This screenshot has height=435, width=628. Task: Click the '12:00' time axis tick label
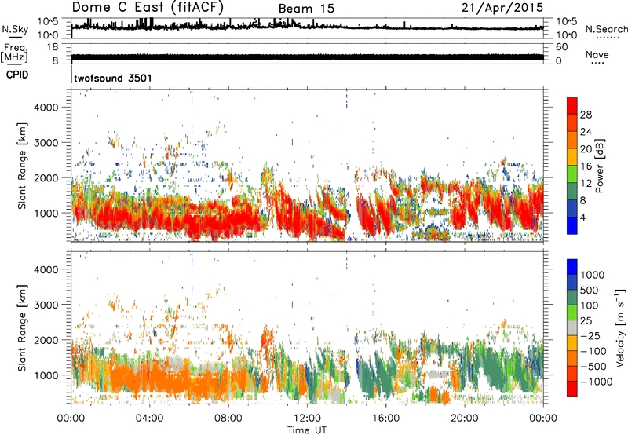pos(307,419)
